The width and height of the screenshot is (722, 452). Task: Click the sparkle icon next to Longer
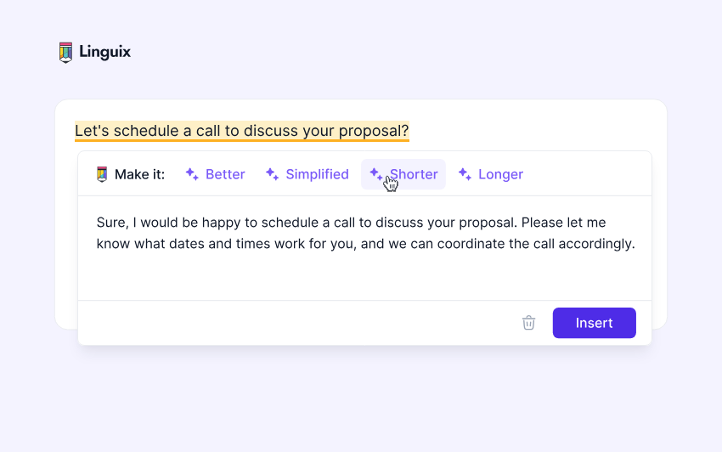465,174
